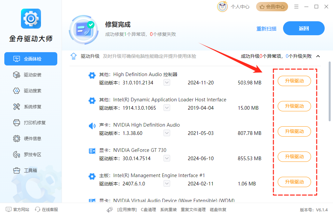Open 硬件信息 chip icon

pos(17,139)
